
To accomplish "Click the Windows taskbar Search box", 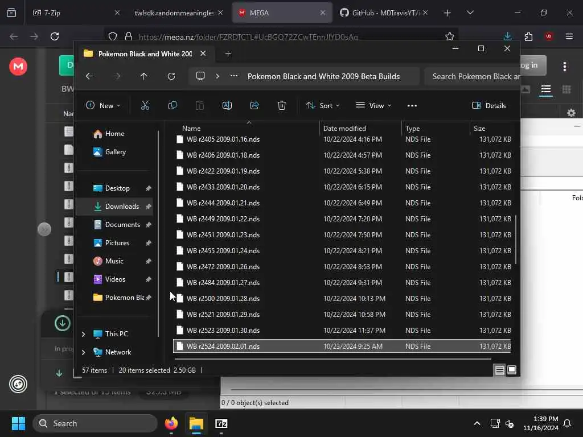I will [95, 423].
